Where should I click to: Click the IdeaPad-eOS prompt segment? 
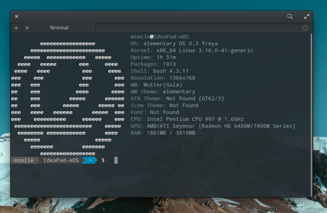(x=61, y=160)
